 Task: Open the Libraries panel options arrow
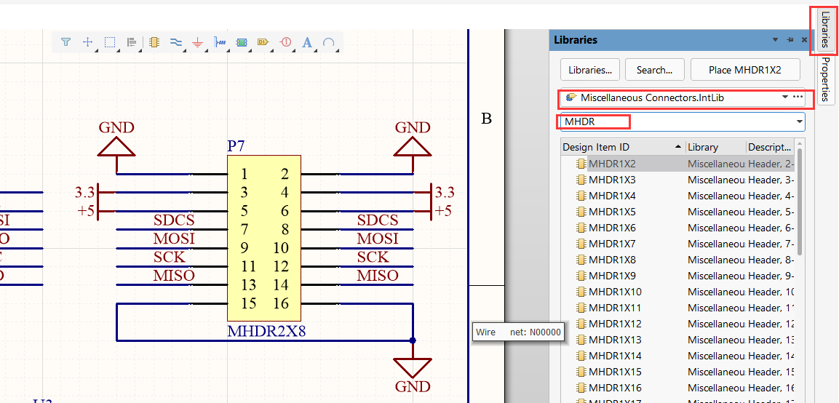click(x=775, y=40)
